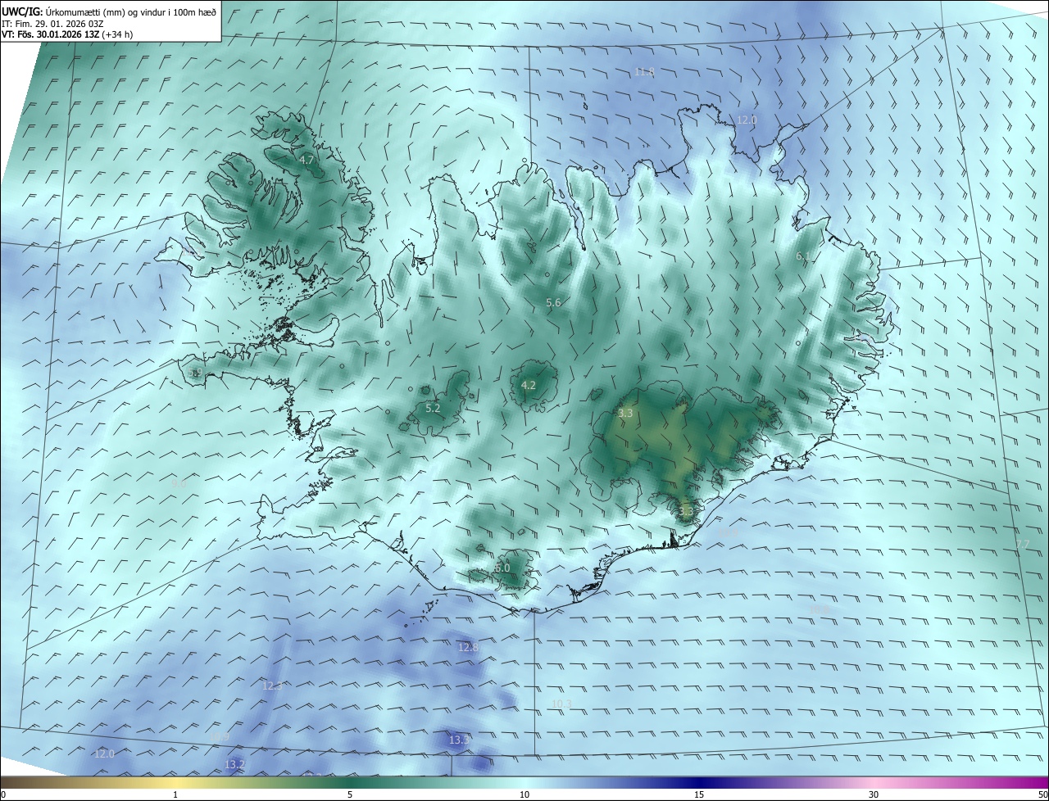
Task: Click the 0 tick label on the color scale
Action: click(3, 794)
